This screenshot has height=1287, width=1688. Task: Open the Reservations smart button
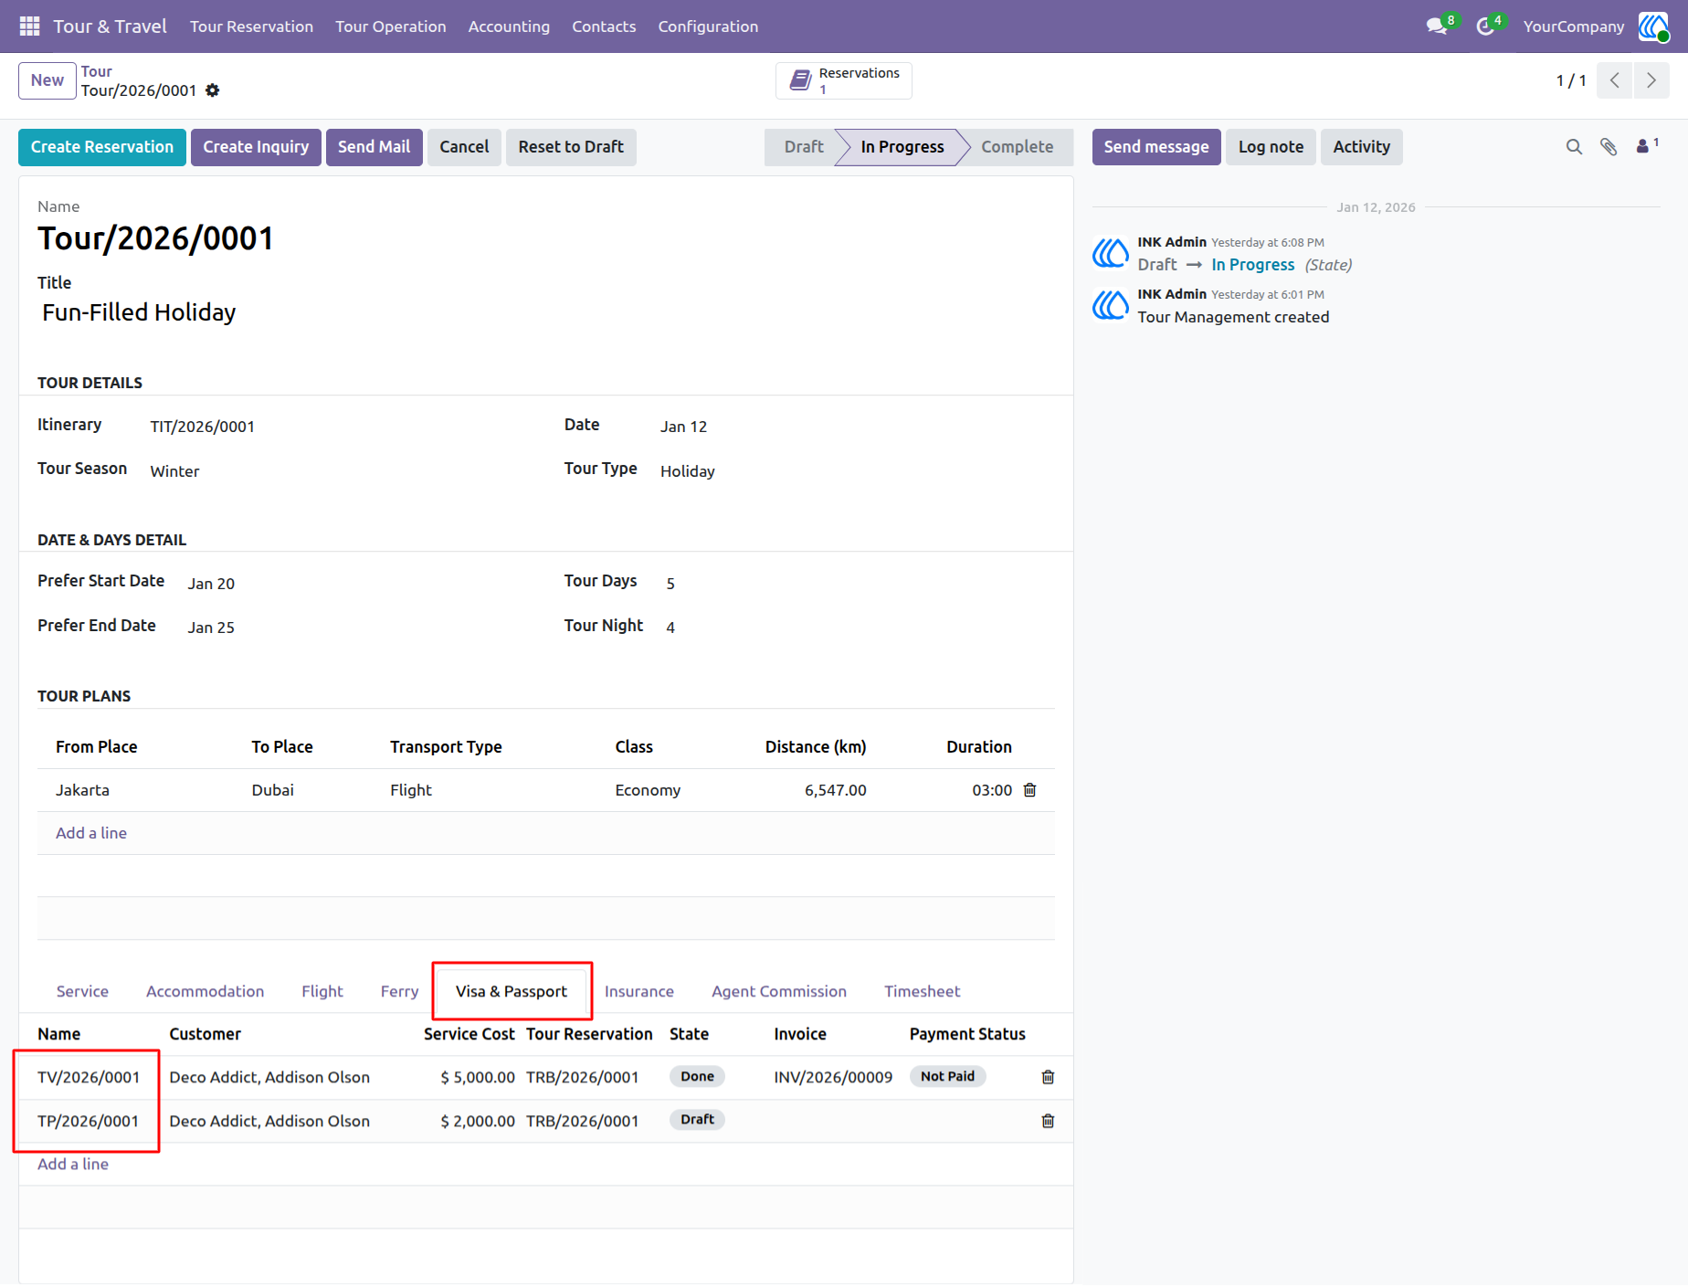pos(844,80)
